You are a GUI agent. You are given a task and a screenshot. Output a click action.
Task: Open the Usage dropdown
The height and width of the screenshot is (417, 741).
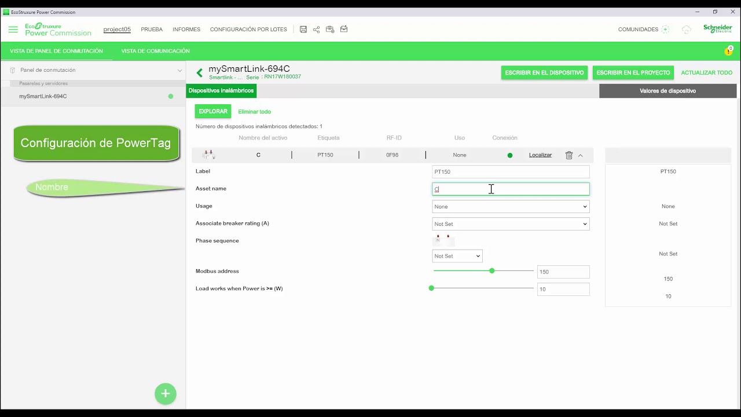pyautogui.click(x=511, y=207)
